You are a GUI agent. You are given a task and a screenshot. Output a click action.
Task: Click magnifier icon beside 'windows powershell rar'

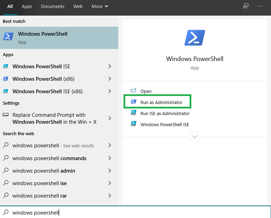click(x=6, y=195)
